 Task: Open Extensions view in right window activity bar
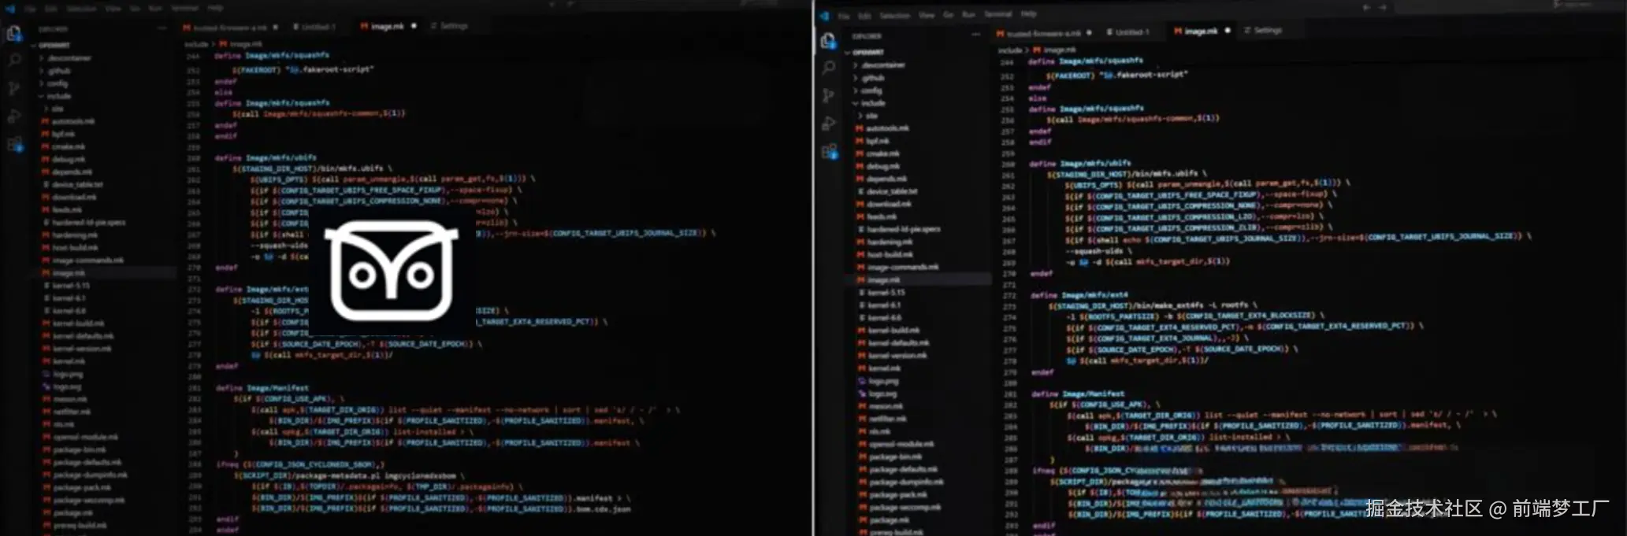point(829,151)
